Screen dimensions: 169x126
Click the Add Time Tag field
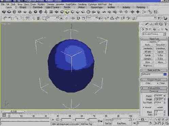(86, 124)
